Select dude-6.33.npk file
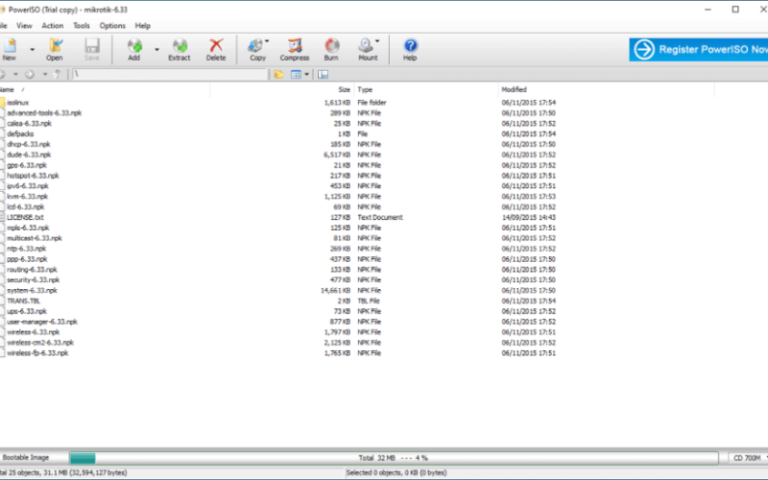The height and width of the screenshot is (480, 768). (29, 155)
